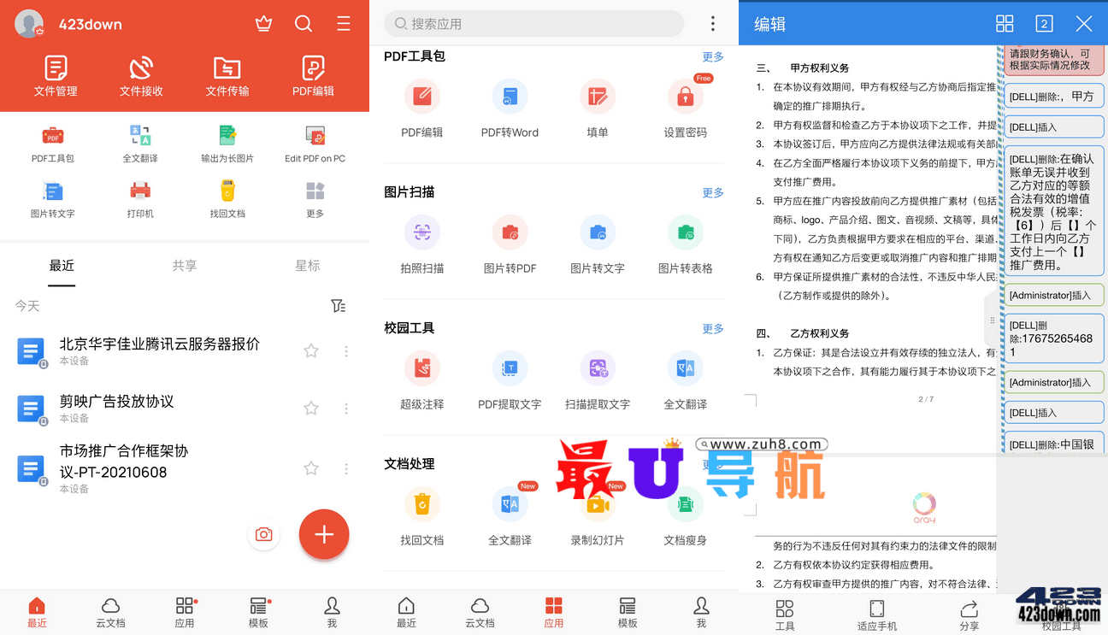Star the 剪映广告投放协议 document

tap(311, 409)
